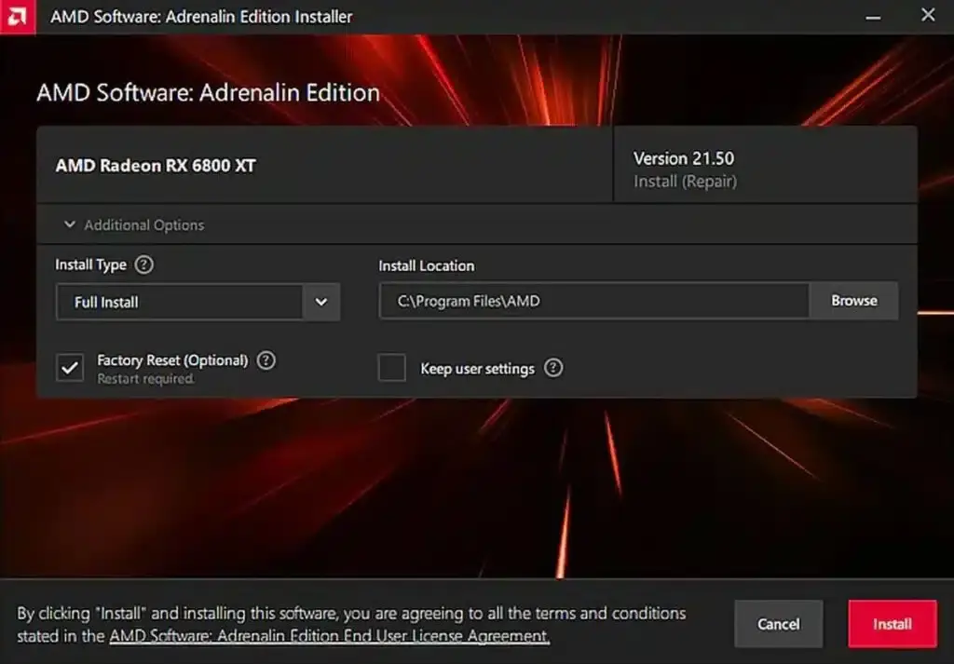Minimize the installer window

874,15
